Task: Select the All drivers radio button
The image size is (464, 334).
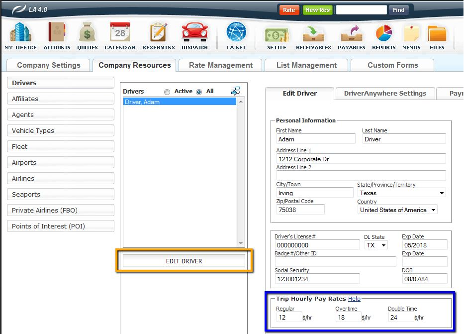Action: click(199, 92)
